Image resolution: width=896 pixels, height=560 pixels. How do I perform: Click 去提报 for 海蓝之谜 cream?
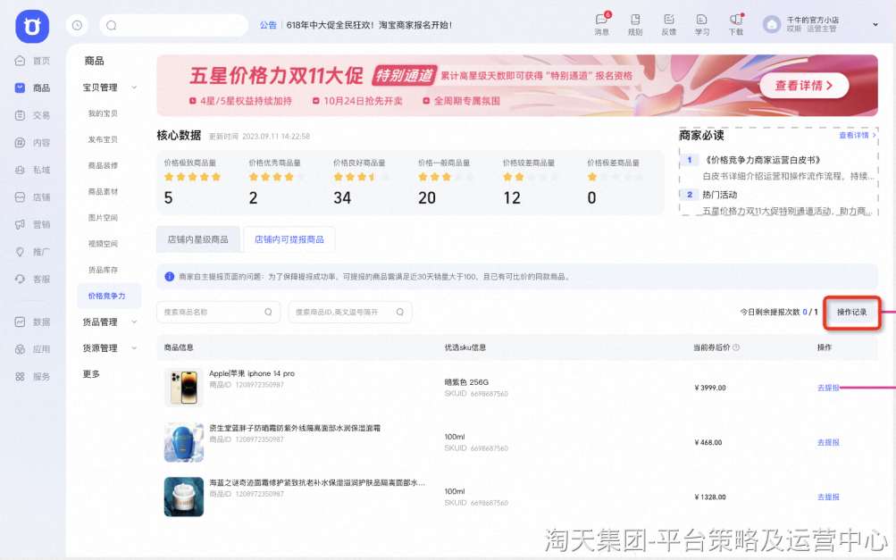click(x=828, y=497)
